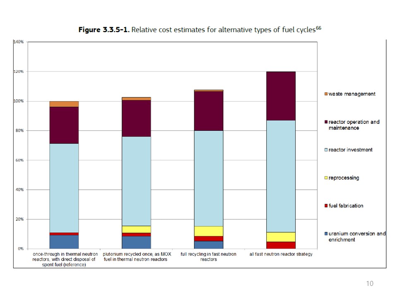Select the 'waste management' legend label
Viewport: 397px width, 297px height.
[352, 94]
